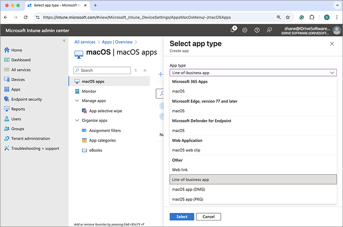Image resolution: width=343 pixels, height=227 pixels.
Task: Follow the All services breadcrumb link
Action: coord(86,42)
